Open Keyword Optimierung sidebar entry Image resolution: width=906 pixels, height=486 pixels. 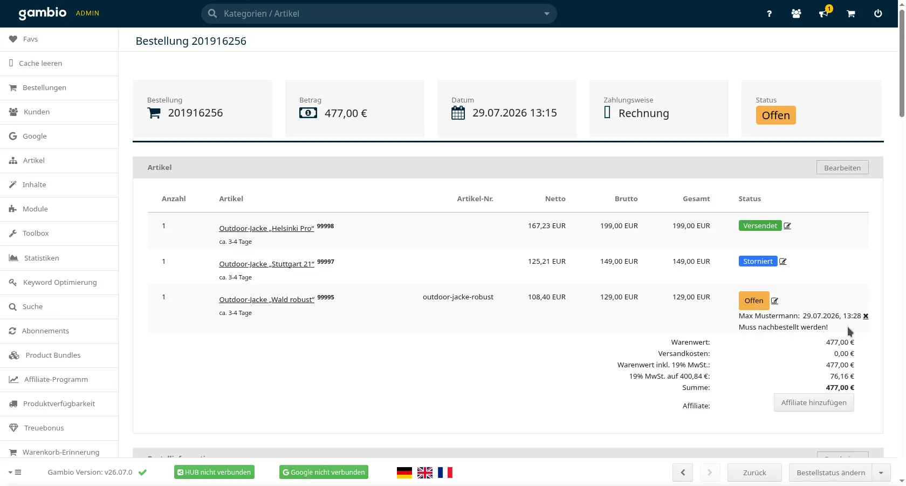[x=59, y=283]
